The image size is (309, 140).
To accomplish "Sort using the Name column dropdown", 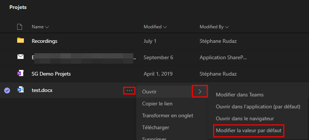I will [x=40, y=27].
